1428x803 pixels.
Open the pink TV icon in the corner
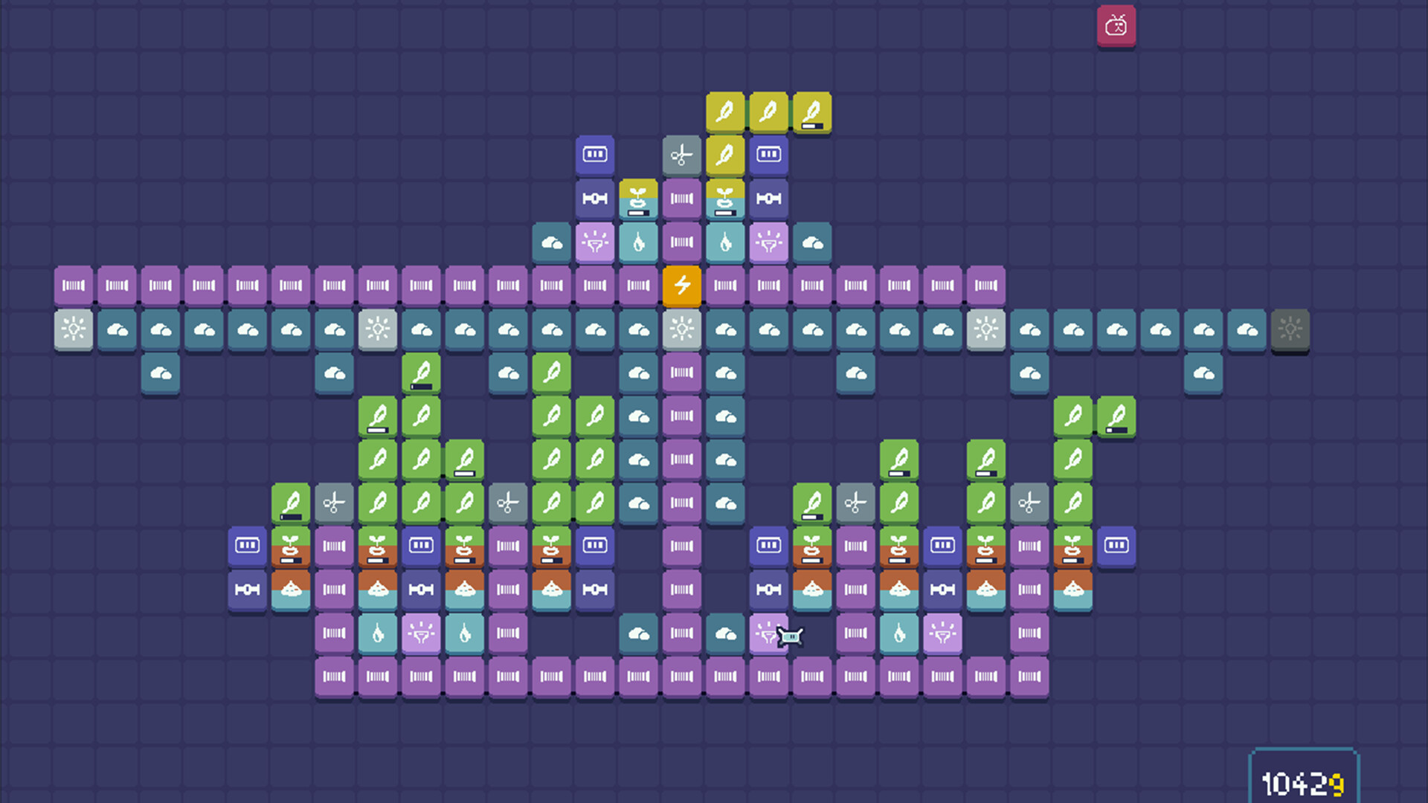(x=1116, y=27)
